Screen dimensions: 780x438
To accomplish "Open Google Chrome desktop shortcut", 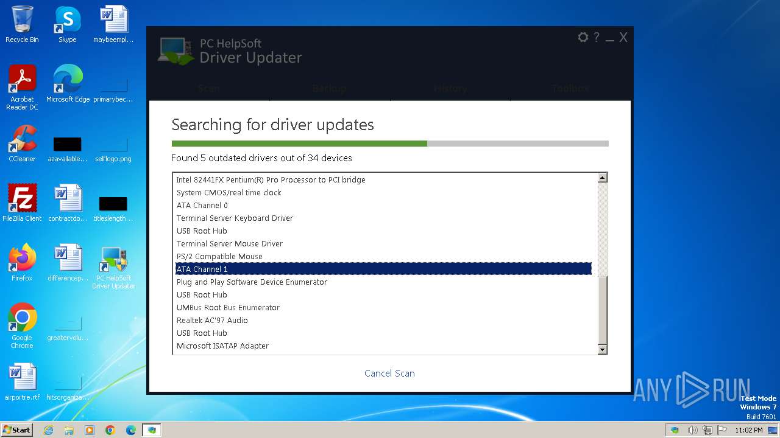I will (22, 326).
